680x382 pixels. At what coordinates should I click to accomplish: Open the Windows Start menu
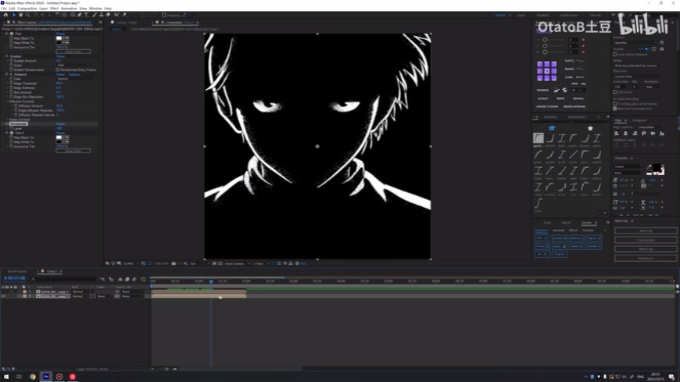(x=6, y=377)
